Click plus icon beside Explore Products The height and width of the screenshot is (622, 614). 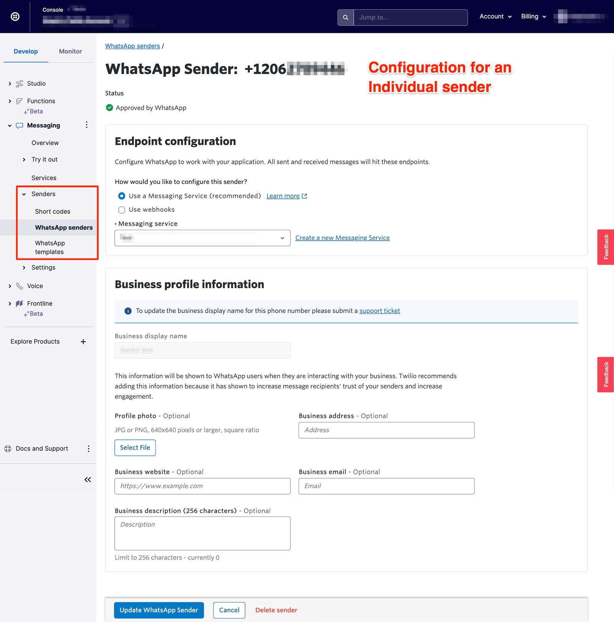[83, 342]
